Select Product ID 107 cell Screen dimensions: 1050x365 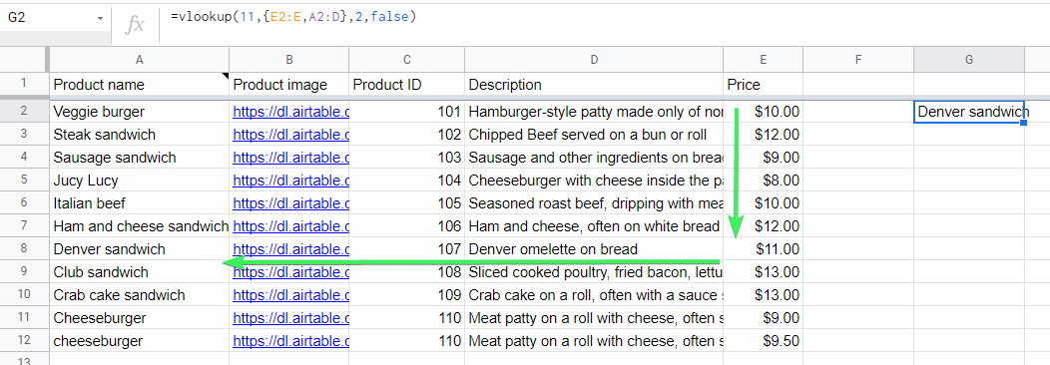click(406, 248)
